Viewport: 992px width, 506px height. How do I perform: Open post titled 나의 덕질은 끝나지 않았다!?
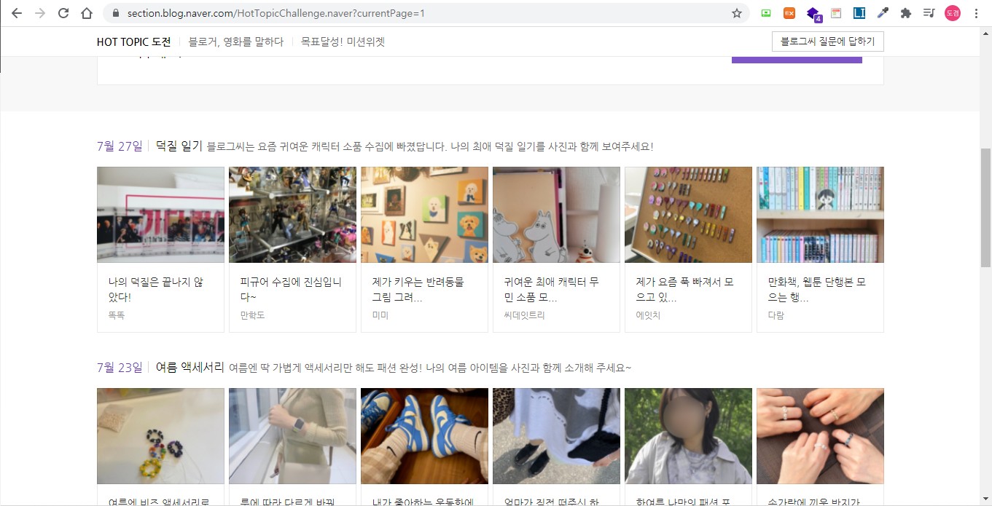155,290
